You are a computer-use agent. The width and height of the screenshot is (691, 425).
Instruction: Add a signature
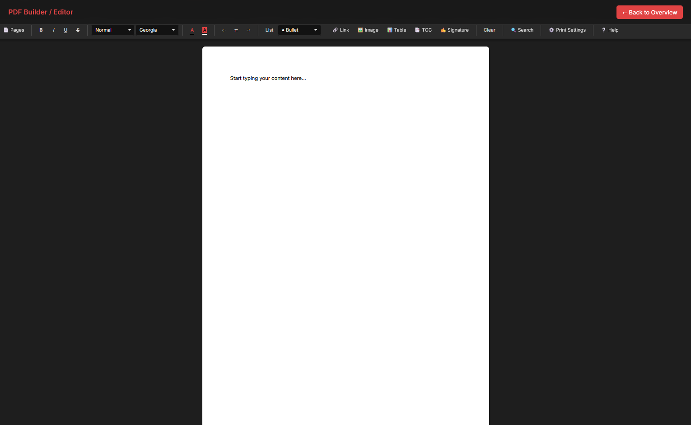[454, 30]
